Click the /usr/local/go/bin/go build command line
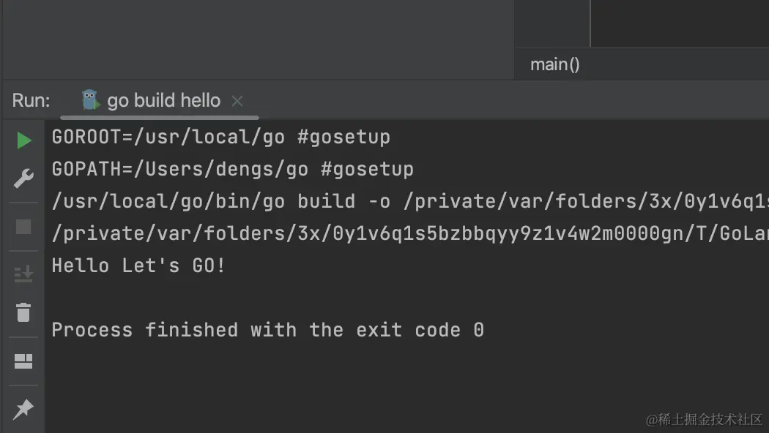This screenshot has width=769, height=433. click(x=410, y=201)
